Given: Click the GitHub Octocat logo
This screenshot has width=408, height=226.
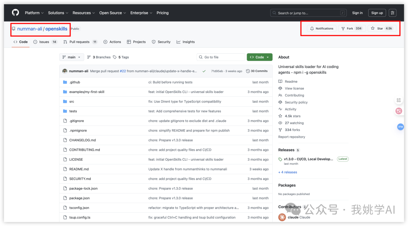Looking at the screenshot, I should [15, 13].
